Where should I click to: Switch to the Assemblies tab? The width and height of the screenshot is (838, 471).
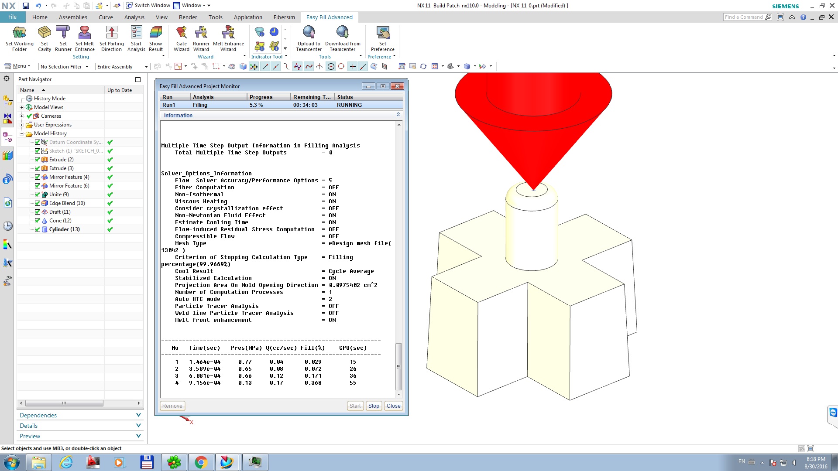[x=73, y=17]
